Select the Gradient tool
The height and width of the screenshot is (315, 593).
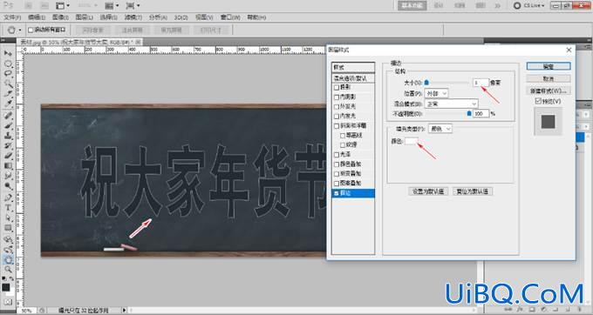(x=8, y=165)
